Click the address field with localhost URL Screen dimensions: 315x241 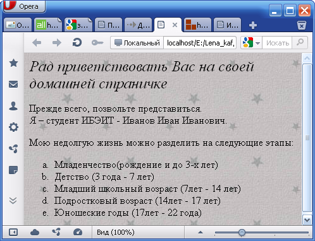tap(200, 43)
